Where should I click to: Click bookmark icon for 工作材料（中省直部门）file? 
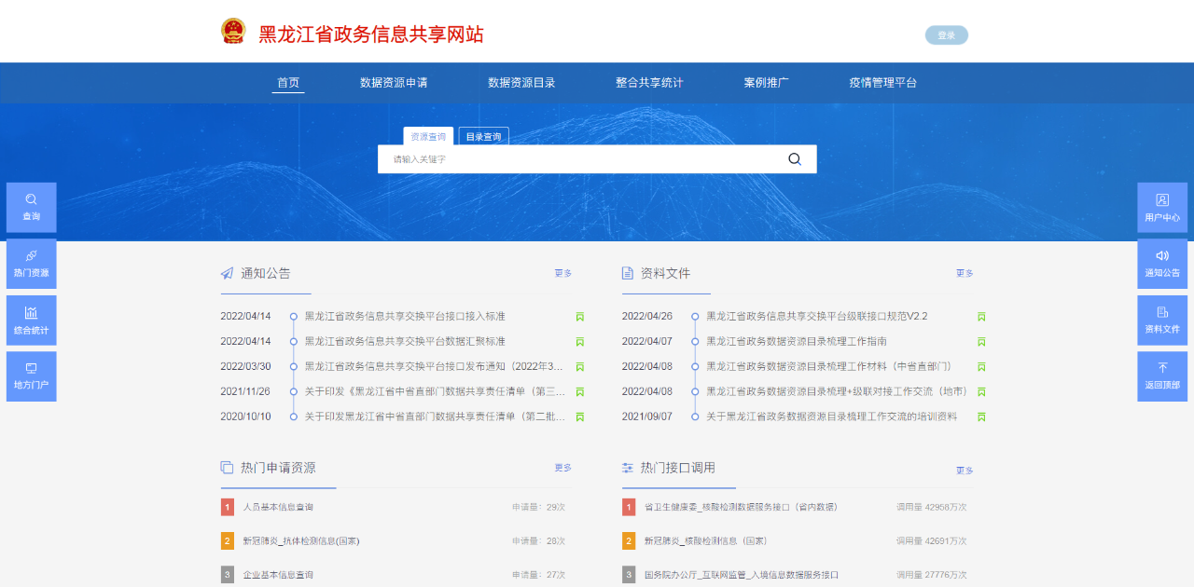pos(981,367)
